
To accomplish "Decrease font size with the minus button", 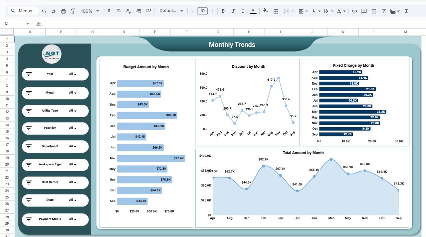I will [192, 11].
